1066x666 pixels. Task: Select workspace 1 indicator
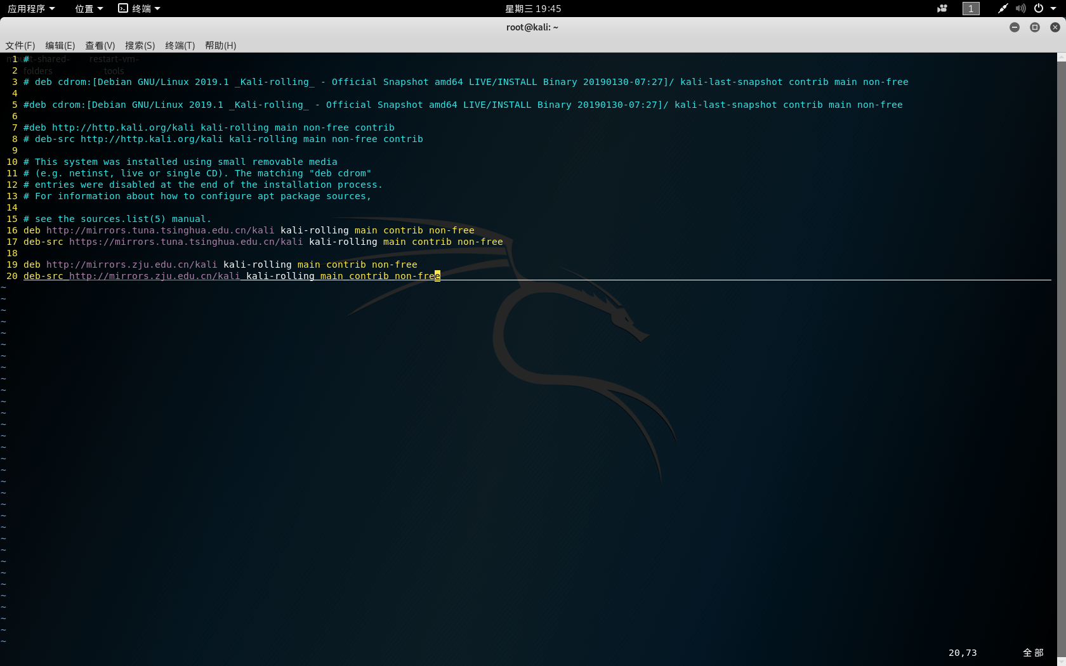971,8
